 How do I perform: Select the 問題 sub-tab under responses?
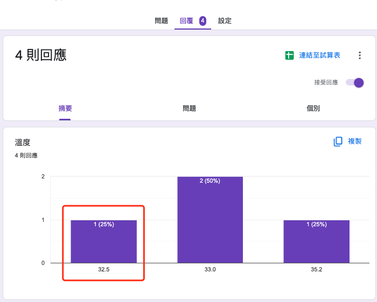coord(189,108)
